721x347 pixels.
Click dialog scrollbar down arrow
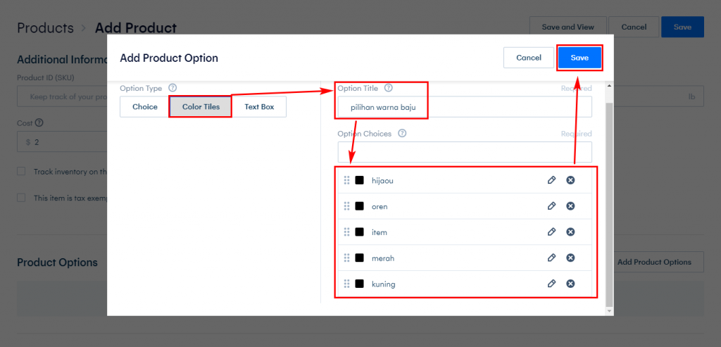[610, 312]
